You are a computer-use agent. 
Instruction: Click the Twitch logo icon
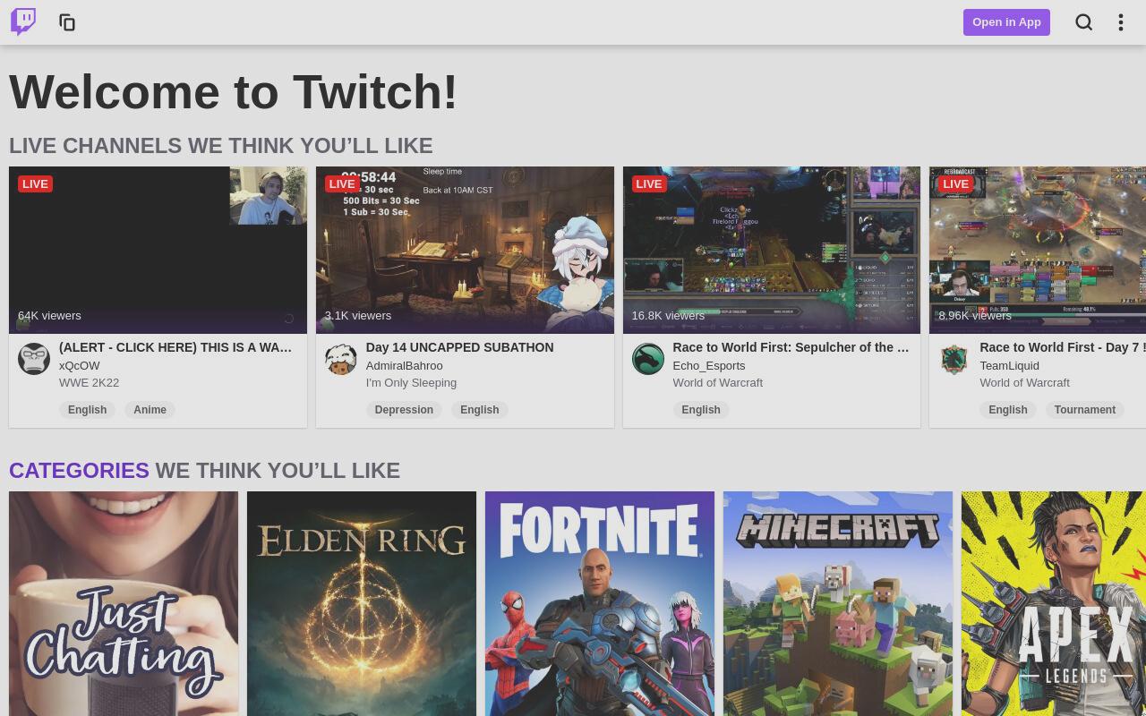pyautogui.click(x=23, y=21)
